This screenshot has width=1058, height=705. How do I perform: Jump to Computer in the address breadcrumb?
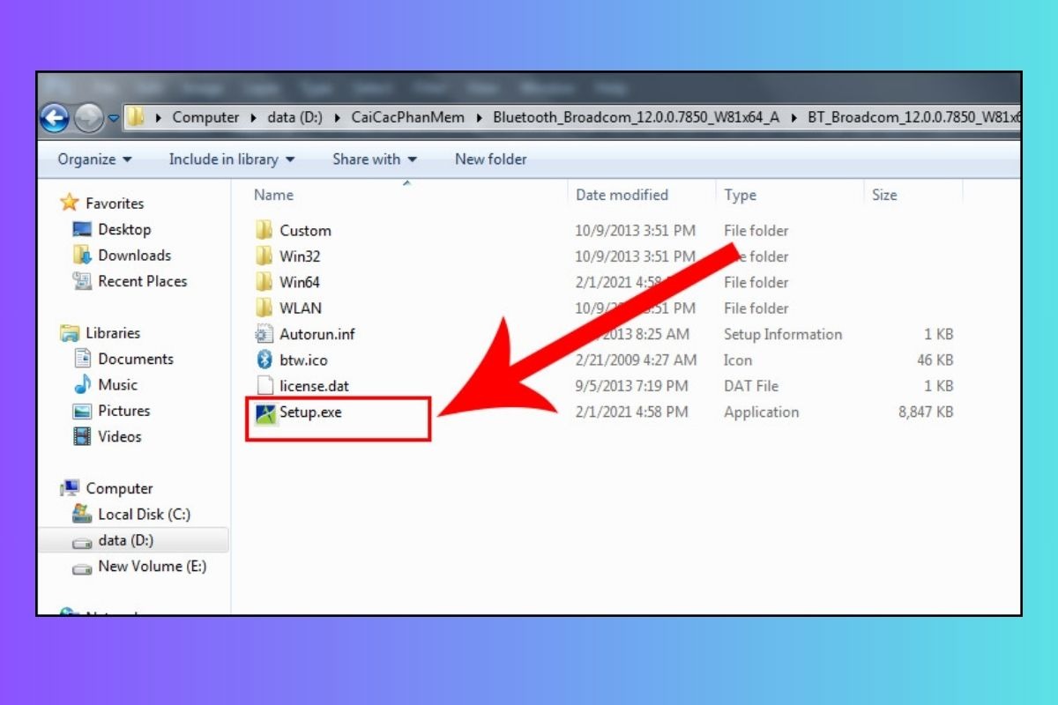point(205,117)
